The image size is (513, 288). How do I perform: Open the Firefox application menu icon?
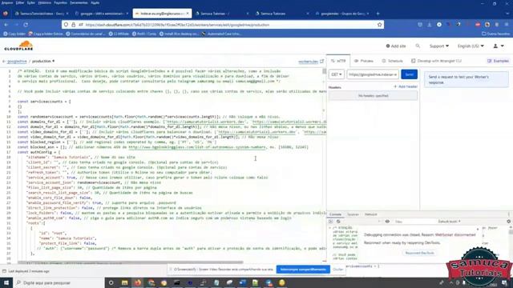coord(507,25)
